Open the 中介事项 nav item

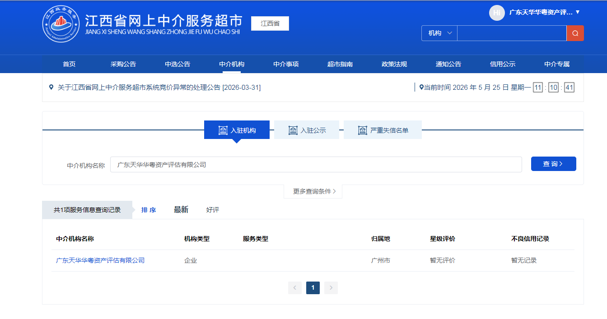pyautogui.click(x=286, y=64)
